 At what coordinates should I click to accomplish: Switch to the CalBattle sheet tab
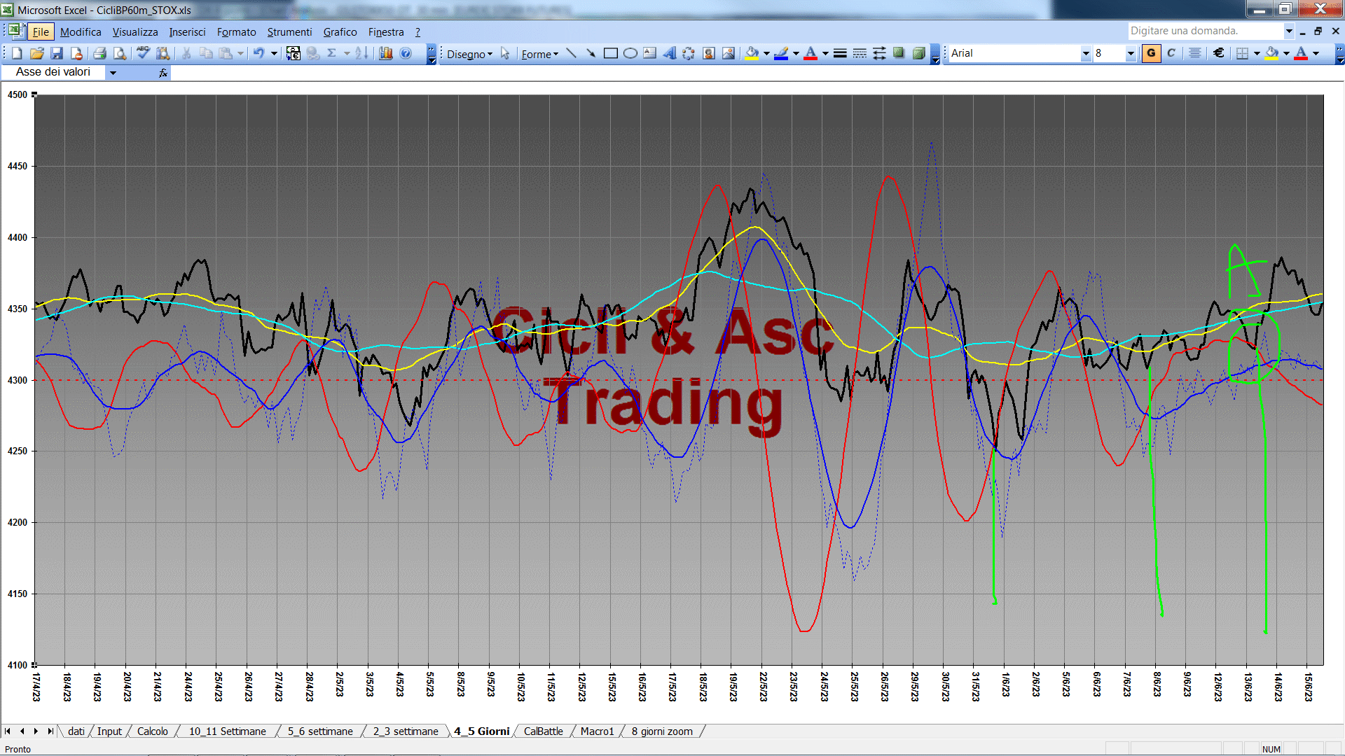tap(543, 731)
